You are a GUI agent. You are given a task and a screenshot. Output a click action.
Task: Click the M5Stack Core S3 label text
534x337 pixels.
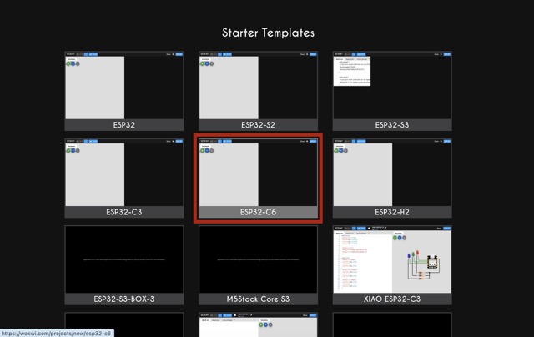(x=258, y=299)
